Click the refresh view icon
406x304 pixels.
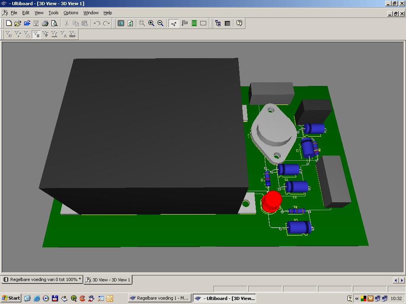[x=130, y=23]
